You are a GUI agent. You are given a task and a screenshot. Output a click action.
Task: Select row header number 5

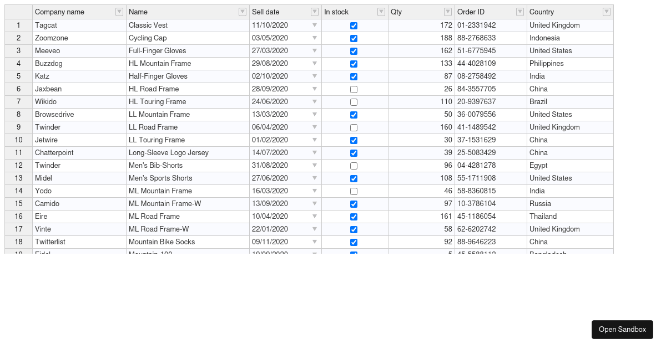point(19,76)
